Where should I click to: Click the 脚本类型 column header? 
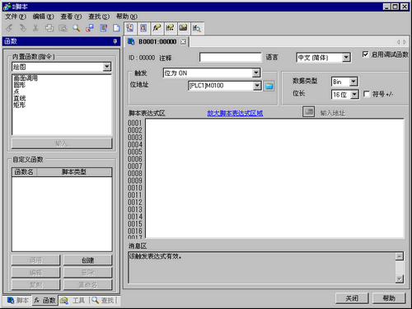click(x=74, y=172)
